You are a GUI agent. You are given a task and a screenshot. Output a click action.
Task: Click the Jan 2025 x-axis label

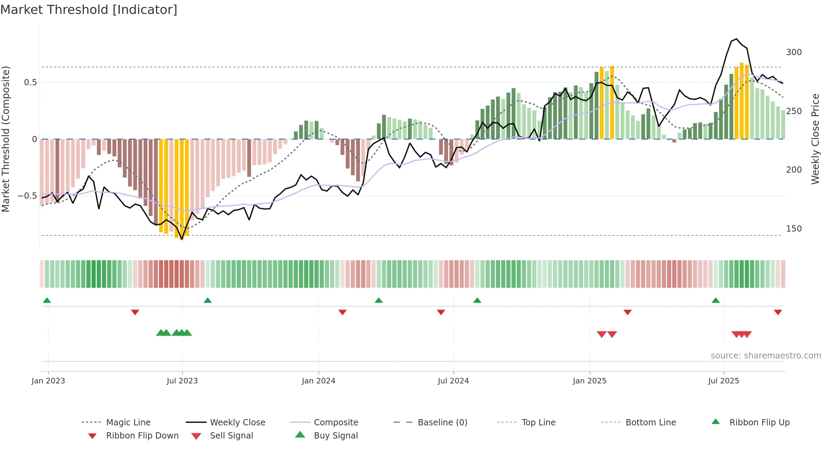tap(590, 381)
